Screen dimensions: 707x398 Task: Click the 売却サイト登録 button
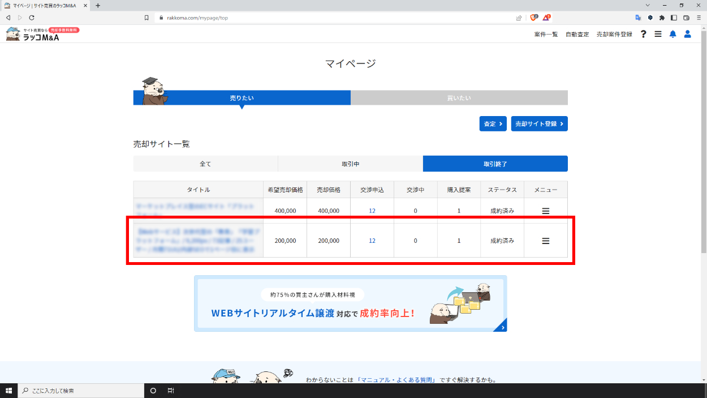click(x=539, y=124)
